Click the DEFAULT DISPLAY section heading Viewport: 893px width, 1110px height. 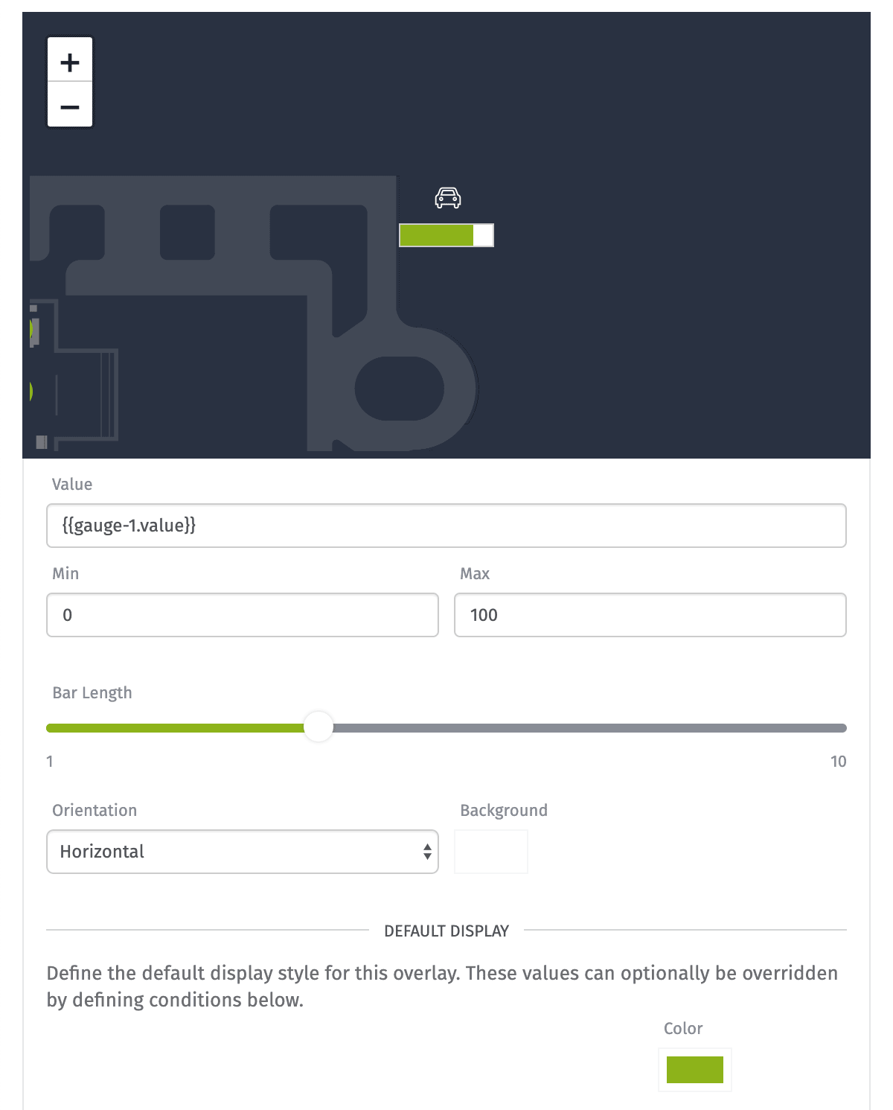pyautogui.click(x=446, y=931)
